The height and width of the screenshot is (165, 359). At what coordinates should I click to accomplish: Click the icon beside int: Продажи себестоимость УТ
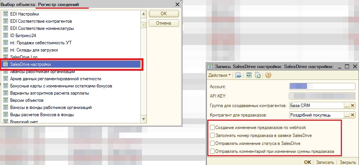coord(6,43)
